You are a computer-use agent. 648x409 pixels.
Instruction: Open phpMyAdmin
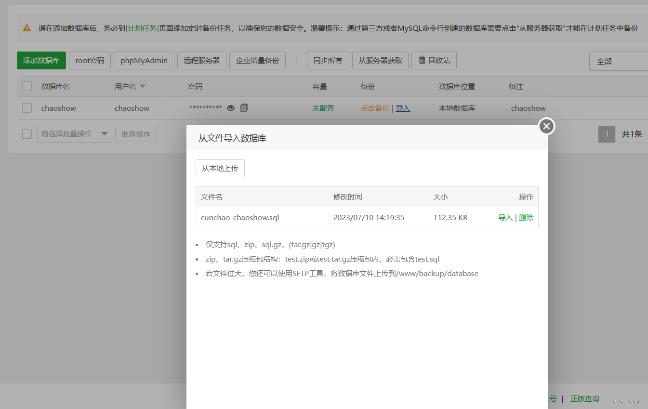click(x=144, y=60)
